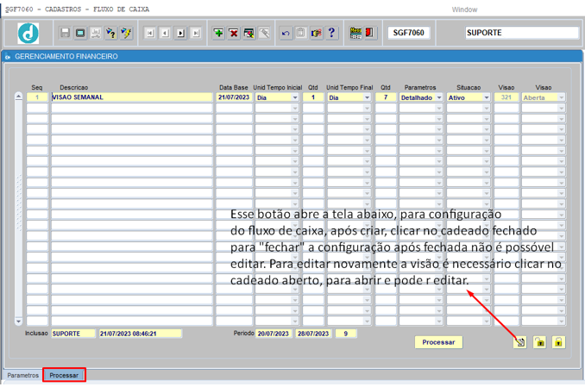
Task: Open Visao dropdown showing Aberta
Action: [562, 97]
